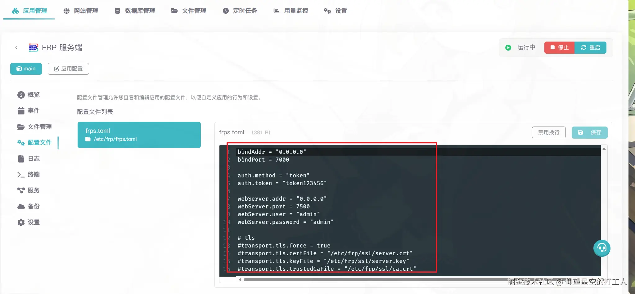Viewport: 635px width, 294px height.
Task: Open the 应用管理 top tab
Action: point(29,11)
